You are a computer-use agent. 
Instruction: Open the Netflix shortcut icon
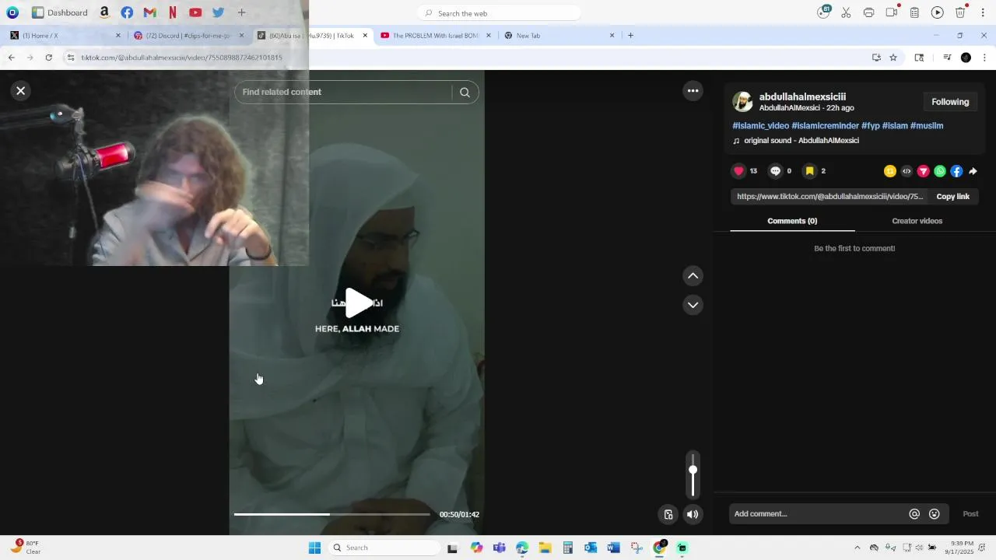coord(173,12)
